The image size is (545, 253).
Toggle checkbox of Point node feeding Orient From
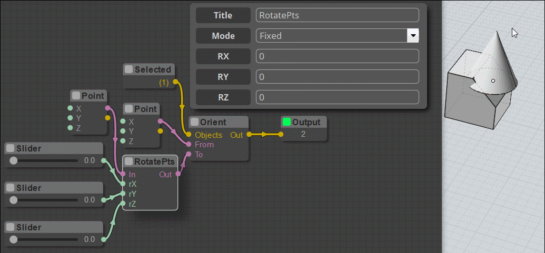coord(129,109)
